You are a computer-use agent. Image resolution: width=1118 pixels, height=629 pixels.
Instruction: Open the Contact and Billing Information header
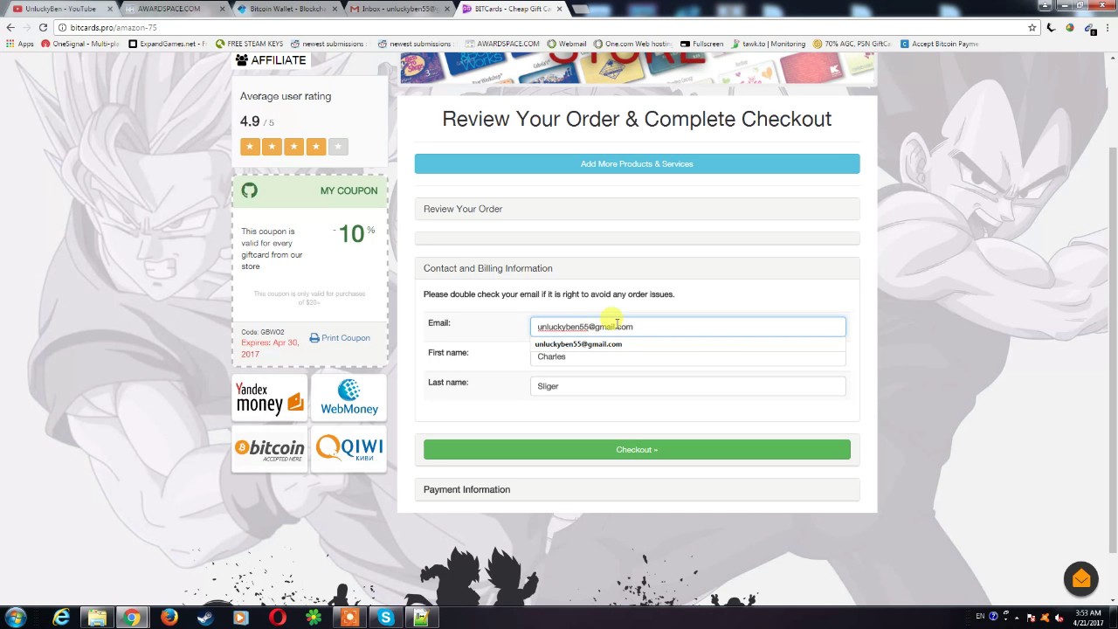point(637,268)
